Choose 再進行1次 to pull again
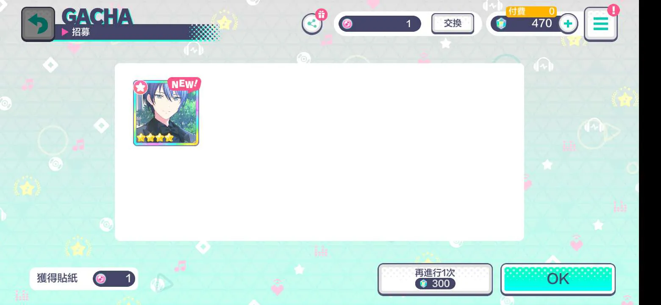661x305 pixels. coord(435,279)
